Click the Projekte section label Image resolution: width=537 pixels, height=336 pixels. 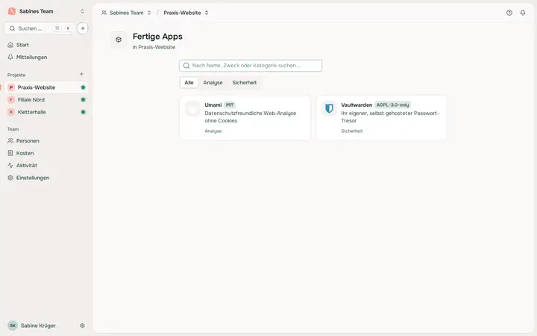16,75
